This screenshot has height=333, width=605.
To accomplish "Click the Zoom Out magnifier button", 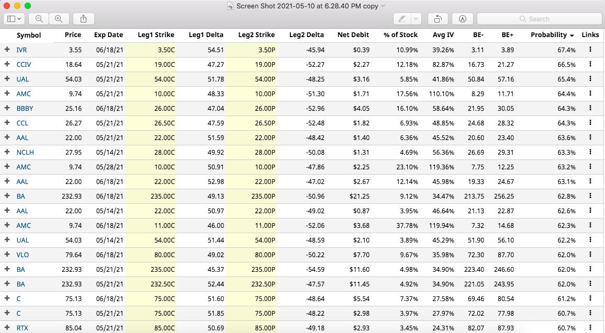I will tap(39, 19).
